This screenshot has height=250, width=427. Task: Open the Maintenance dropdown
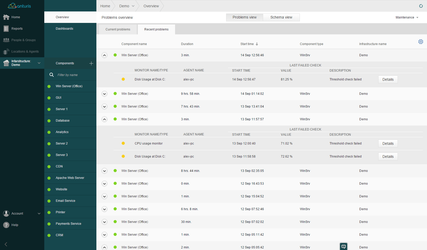[x=407, y=17]
